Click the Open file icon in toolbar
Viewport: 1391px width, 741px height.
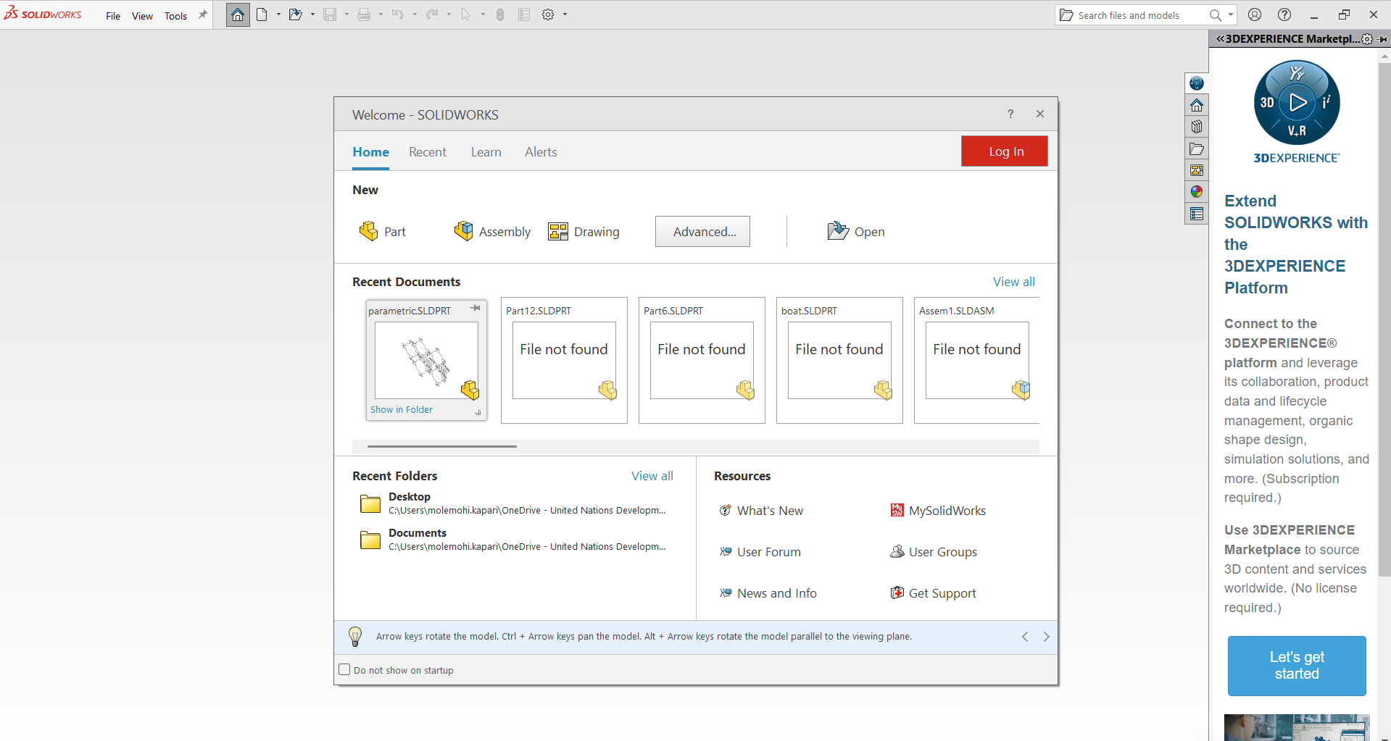(x=295, y=14)
